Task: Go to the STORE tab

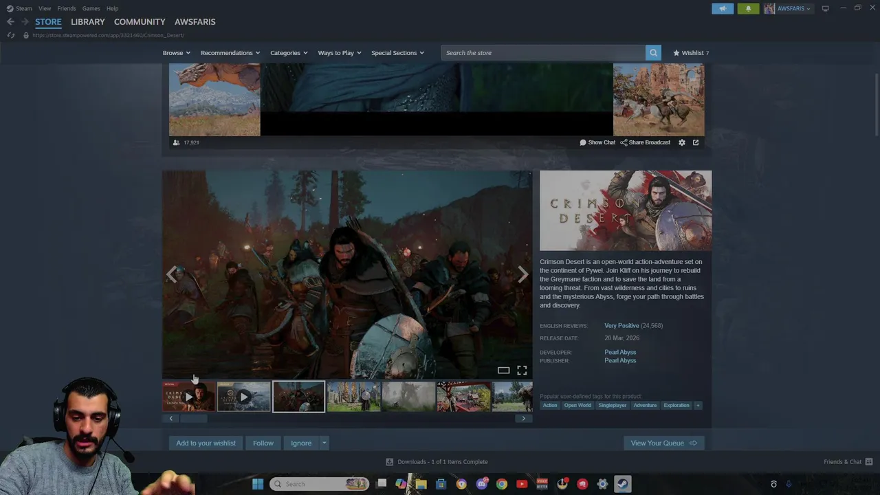Action: (x=48, y=22)
